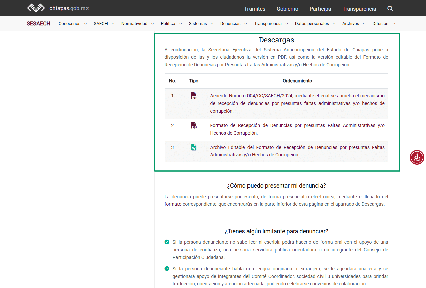Expand the Datos personales dropdown
This screenshot has width=426, height=288.
point(315,24)
